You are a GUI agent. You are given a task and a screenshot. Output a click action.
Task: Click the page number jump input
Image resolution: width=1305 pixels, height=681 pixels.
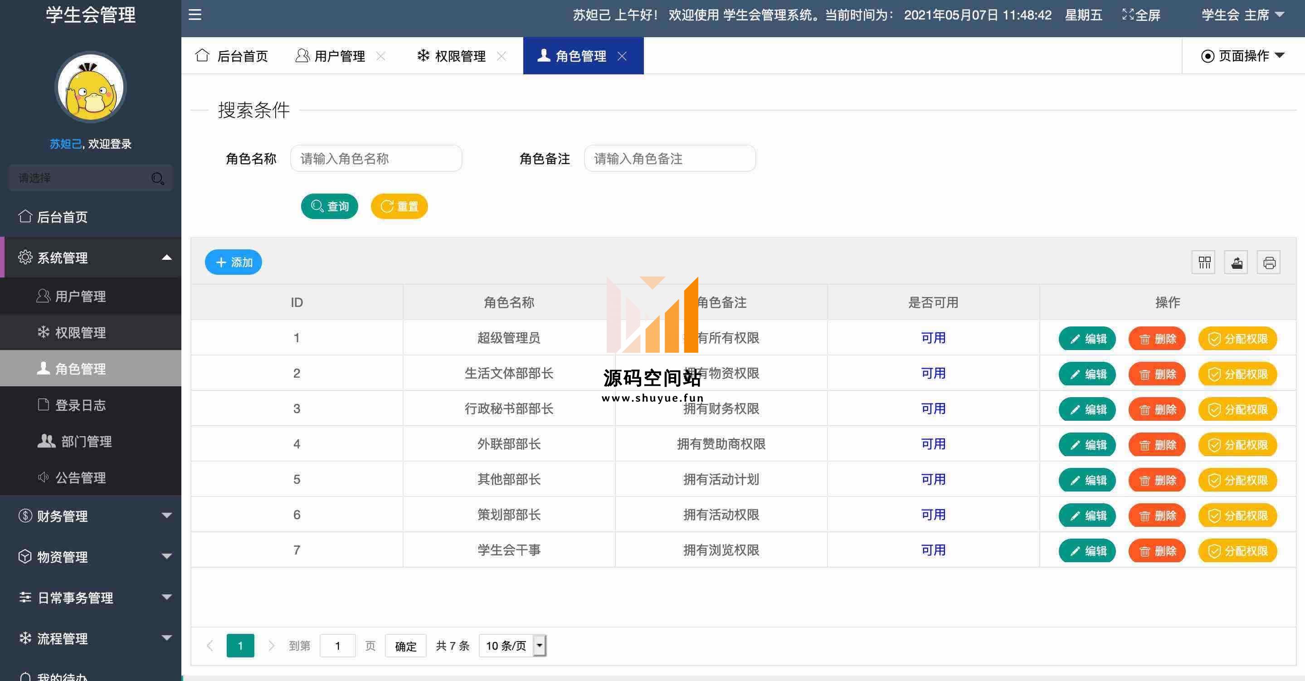pyautogui.click(x=337, y=646)
